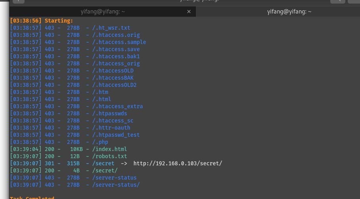Click the 315B size value
The image size is (360, 199).
coord(73,163)
